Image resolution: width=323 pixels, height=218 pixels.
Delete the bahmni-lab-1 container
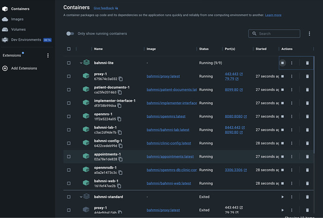(x=307, y=130)
